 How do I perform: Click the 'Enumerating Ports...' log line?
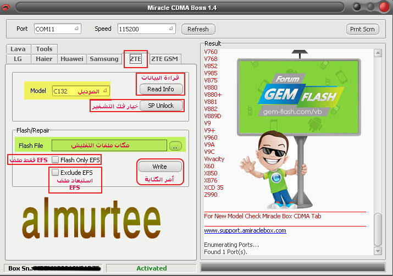point(231,245)
